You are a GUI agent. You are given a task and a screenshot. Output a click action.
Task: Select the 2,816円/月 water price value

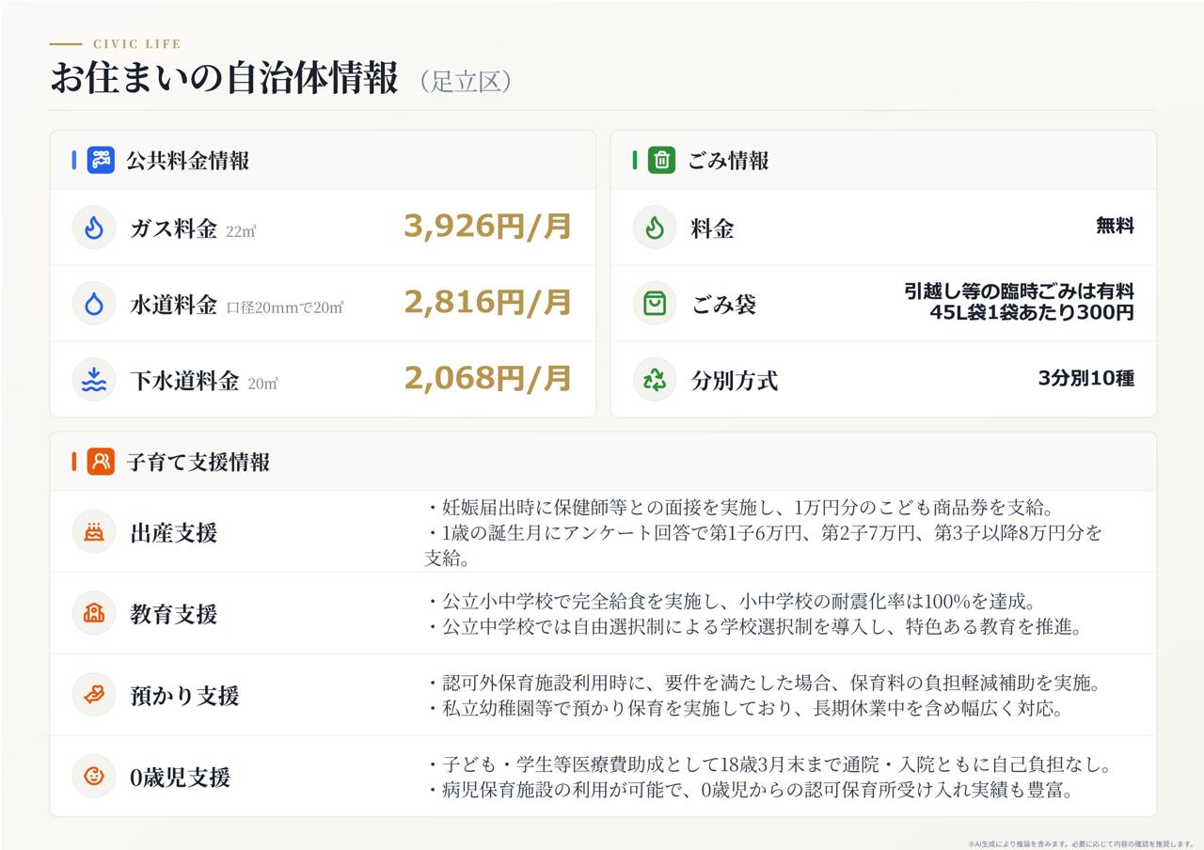pos(488,303)
